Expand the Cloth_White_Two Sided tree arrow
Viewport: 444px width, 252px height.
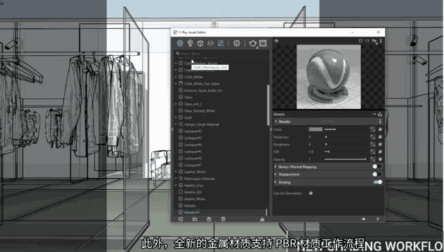(176, 83)
